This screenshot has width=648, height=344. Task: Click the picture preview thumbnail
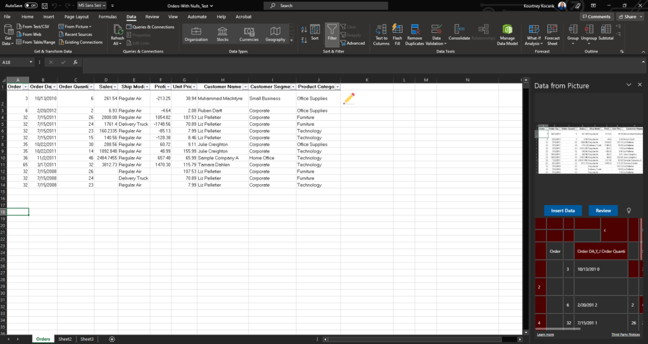pos(589,149)
